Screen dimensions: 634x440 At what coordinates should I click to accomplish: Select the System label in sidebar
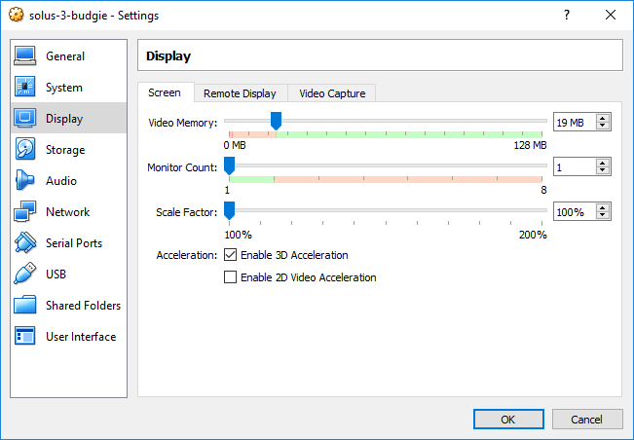(x=64, y=88)
